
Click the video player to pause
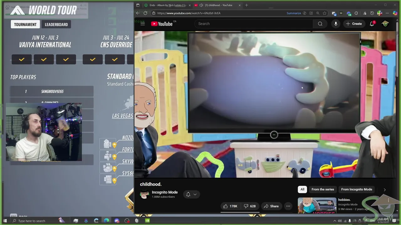coord(265,104)
